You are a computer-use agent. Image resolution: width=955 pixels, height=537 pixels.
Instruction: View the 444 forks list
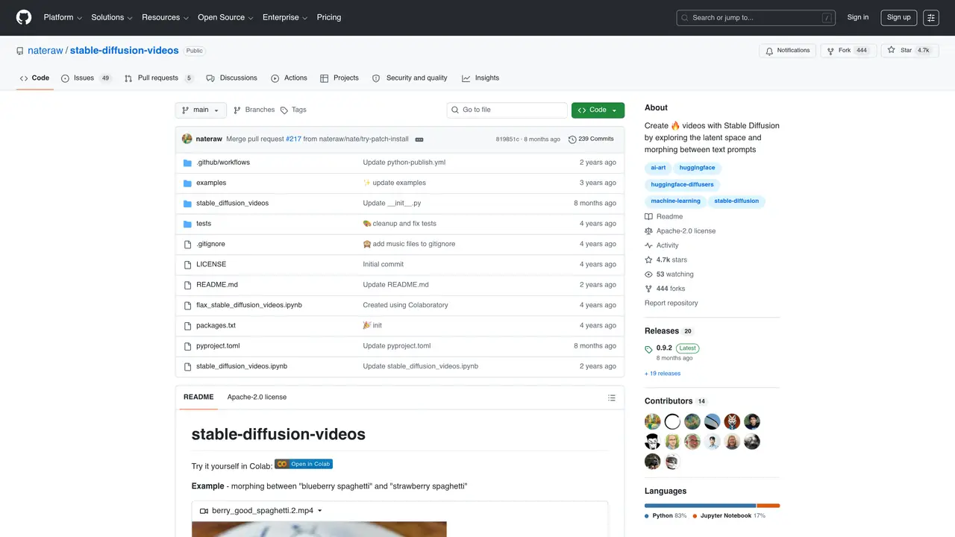665,289
